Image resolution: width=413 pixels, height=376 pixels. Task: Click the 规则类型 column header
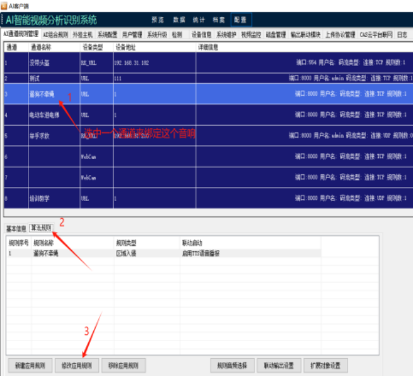click(x=126, y=243)
